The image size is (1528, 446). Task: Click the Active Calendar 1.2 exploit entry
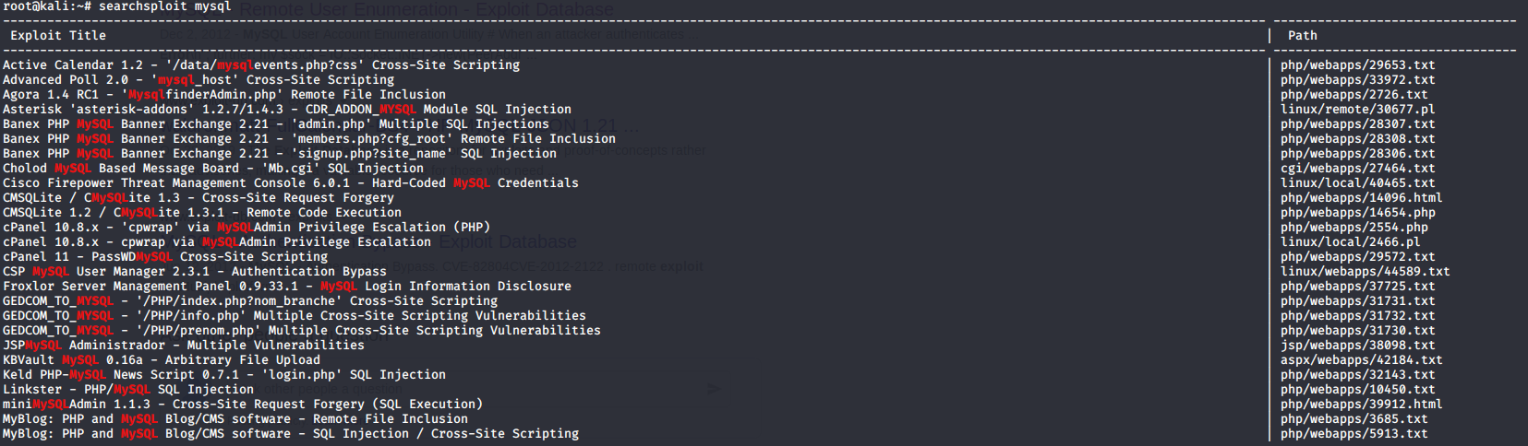tap(261, 65)
